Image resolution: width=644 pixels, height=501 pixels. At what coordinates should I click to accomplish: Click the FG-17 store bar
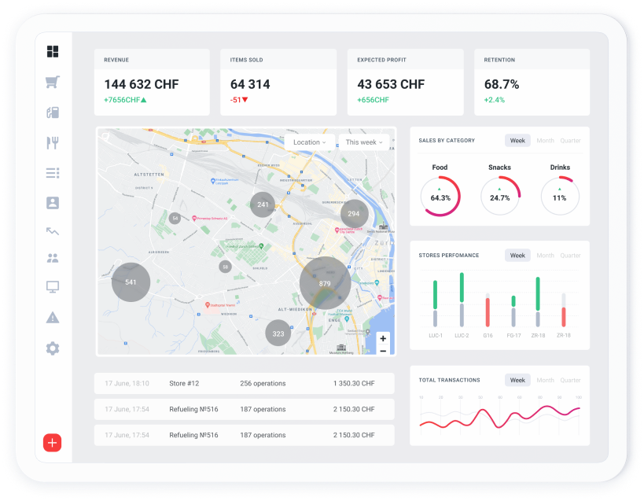pyautogui.click(x=513, y=311)
